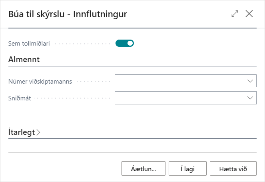265x182 pixels.
Task: Confirm with the Í lagi button
Action: [187, 168]
